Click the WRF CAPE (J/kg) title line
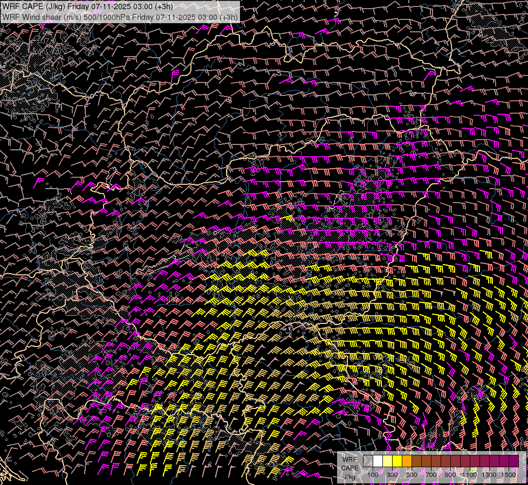Screen dimensions: 528x485 (87, 6)
